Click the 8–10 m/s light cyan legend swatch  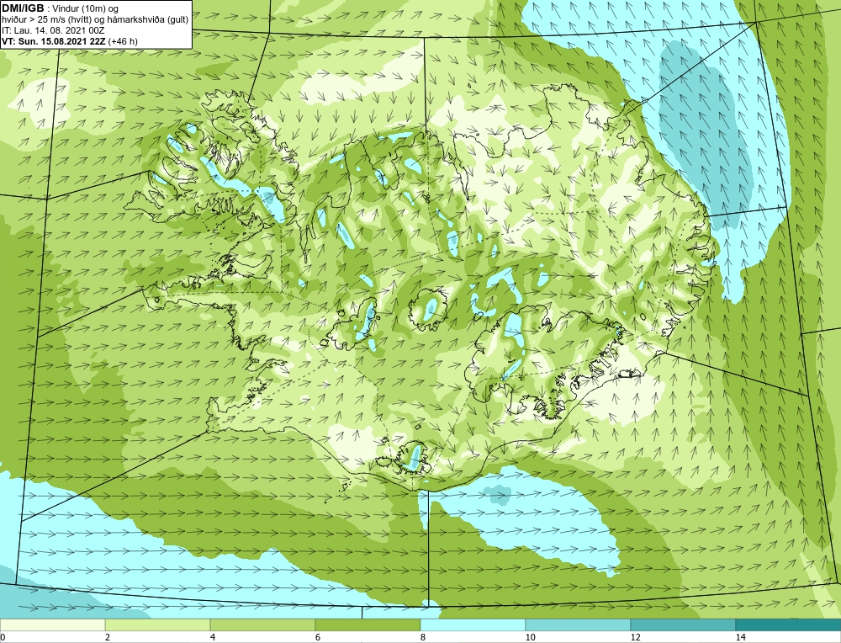point(473,624)
